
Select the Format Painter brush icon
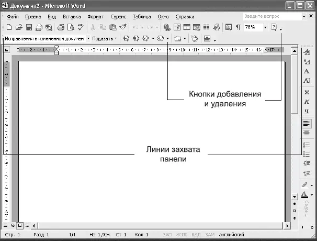coord(123,27)
